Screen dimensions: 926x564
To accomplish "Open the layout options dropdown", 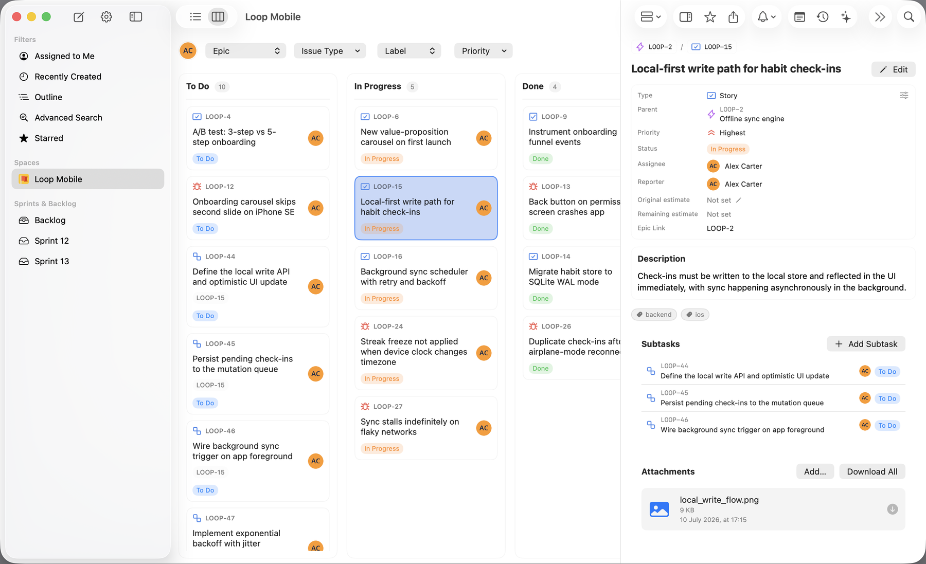I will [x=651, y=17].
